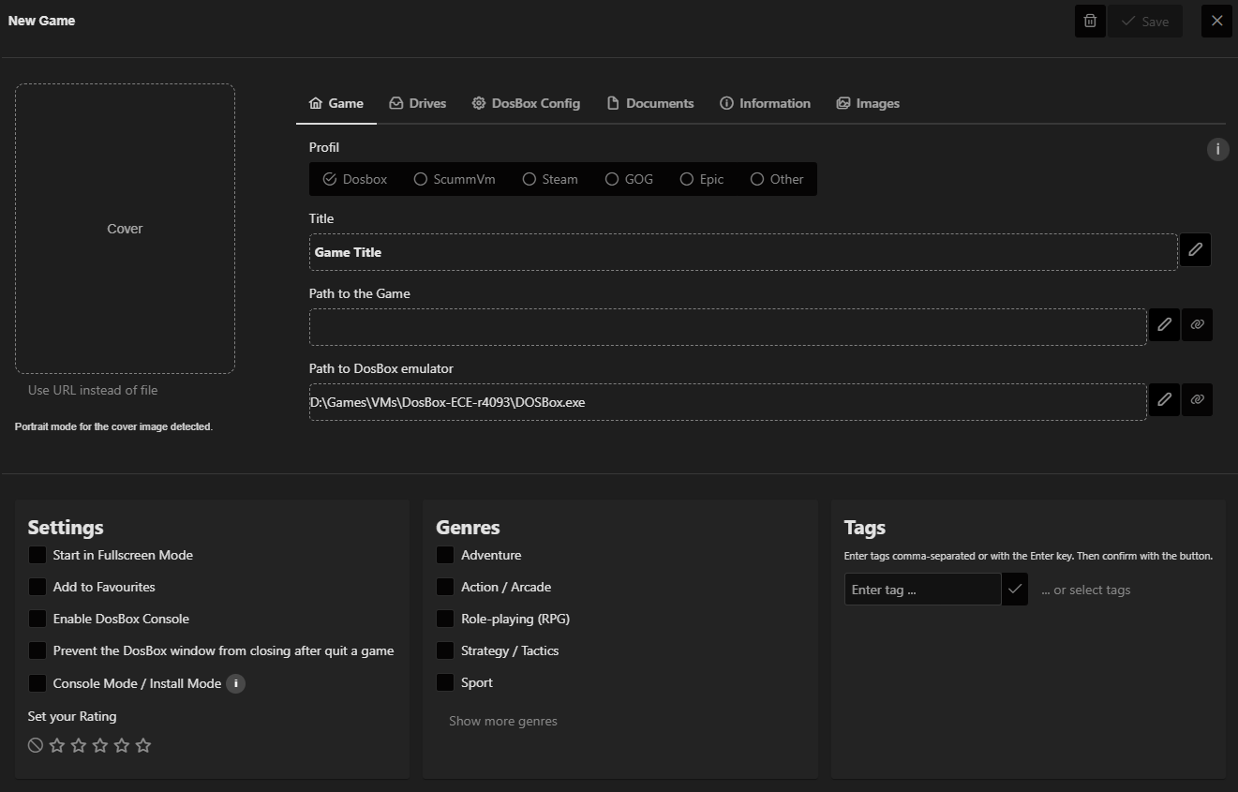Confirm the tag with the checkmark button
Viewport: 1238px width, 792px height.
pos(1015,589)
